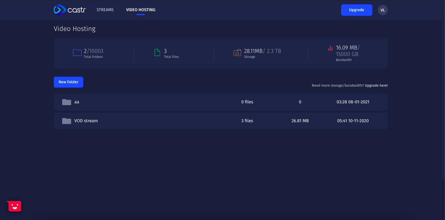Create a New Folder
This screenshot has width=445, height=220.
pyautogui.click(x=68, y=82)
